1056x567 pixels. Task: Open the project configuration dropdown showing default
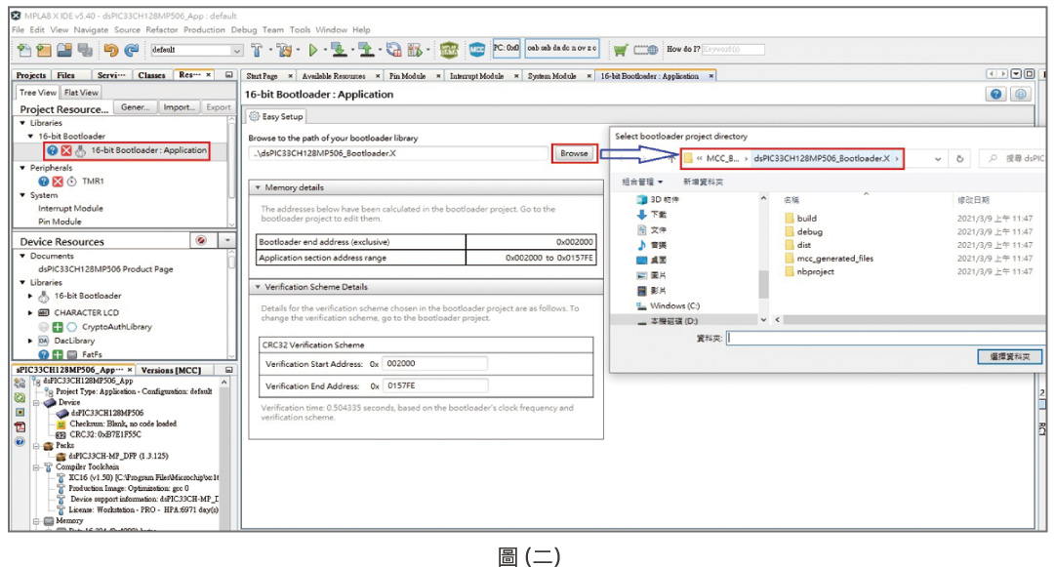[236, 50]
